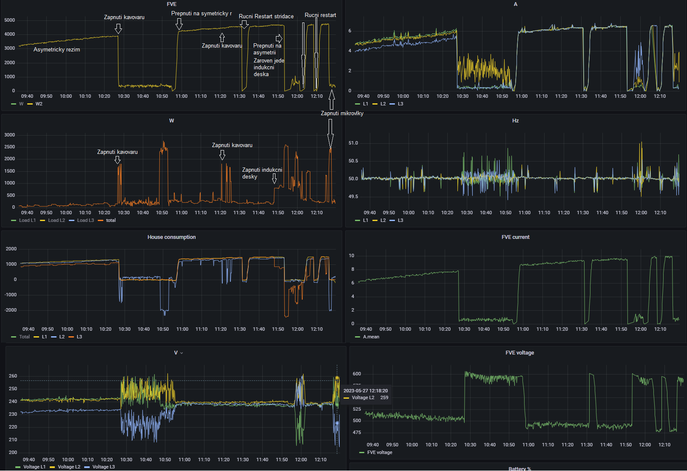Click tooltip timestamp 2023-05-27 12:18:20
The height and width of the screenshot is (471, 687).
[x=366, y=391]
